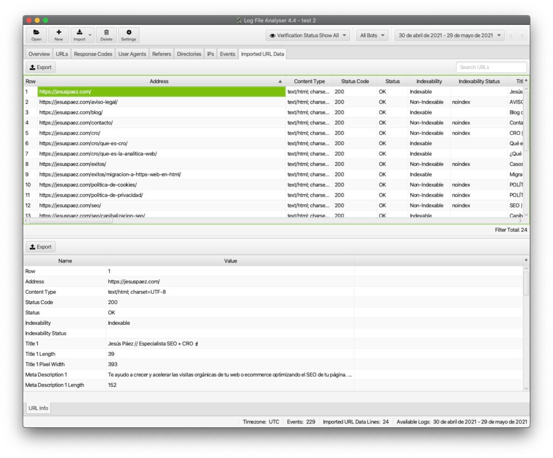Switch to the User Agents tab

(132, 54)
